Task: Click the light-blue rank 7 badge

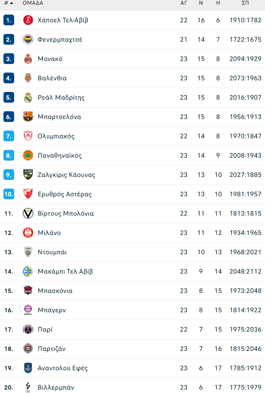Action: (x=9, y=136)
